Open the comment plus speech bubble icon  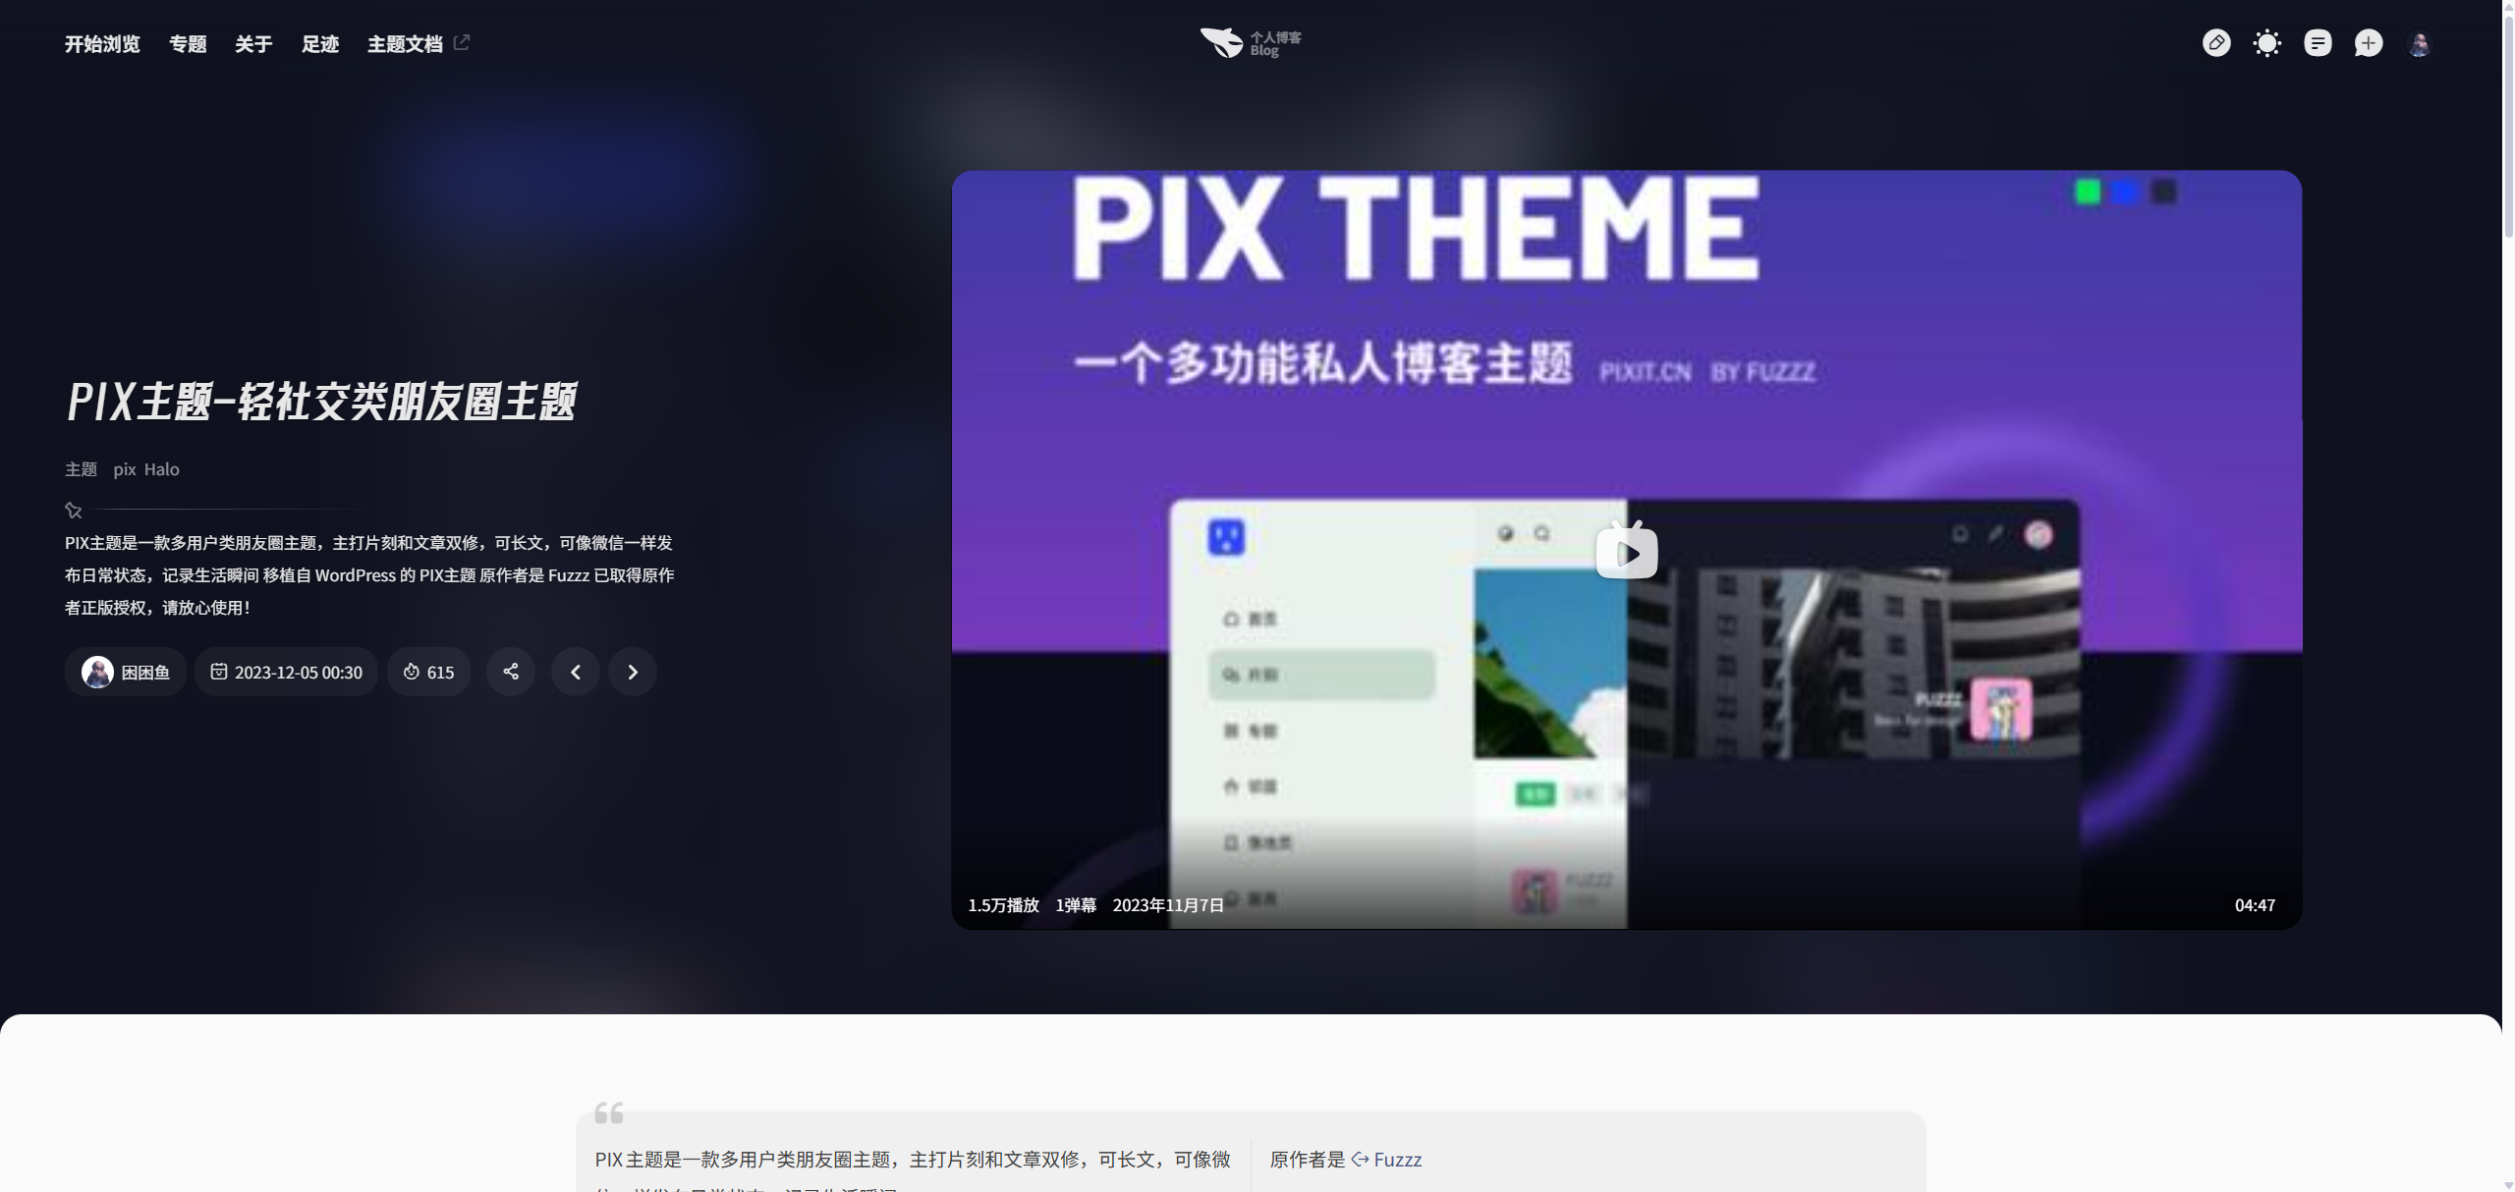[2369, 43]
